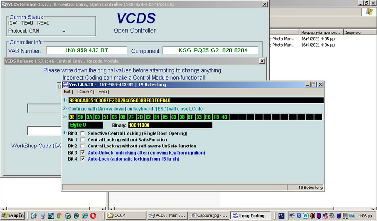
Task: Close the Open Controller window
Action: click(264, 4)
